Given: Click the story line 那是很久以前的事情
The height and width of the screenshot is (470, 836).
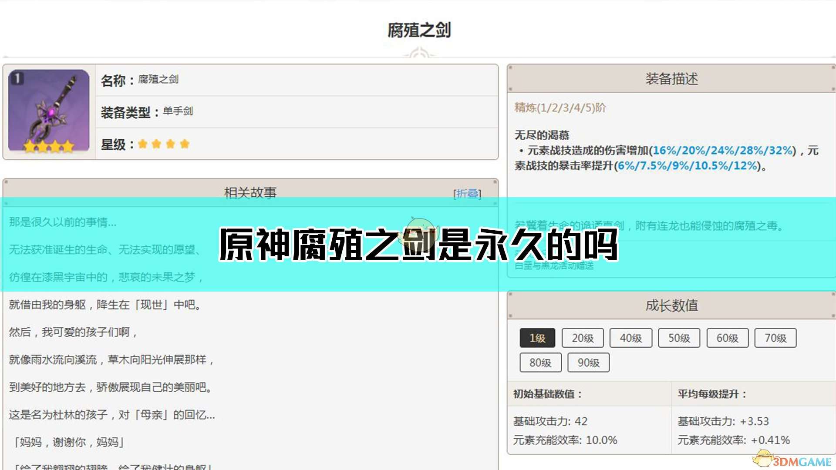Looking at the screenshot, I should click(63, 222).
